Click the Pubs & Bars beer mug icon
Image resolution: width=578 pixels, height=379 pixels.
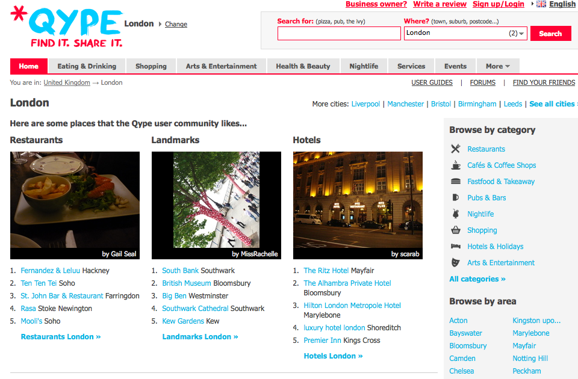(x=456, y=197)
